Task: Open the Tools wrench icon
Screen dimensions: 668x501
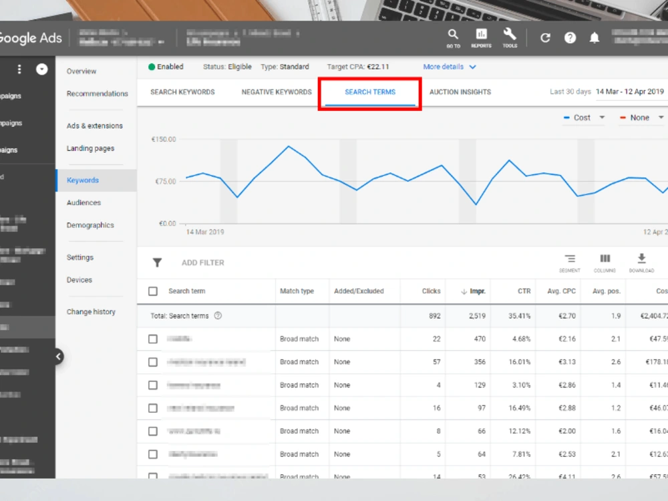Action: (510, 37)
